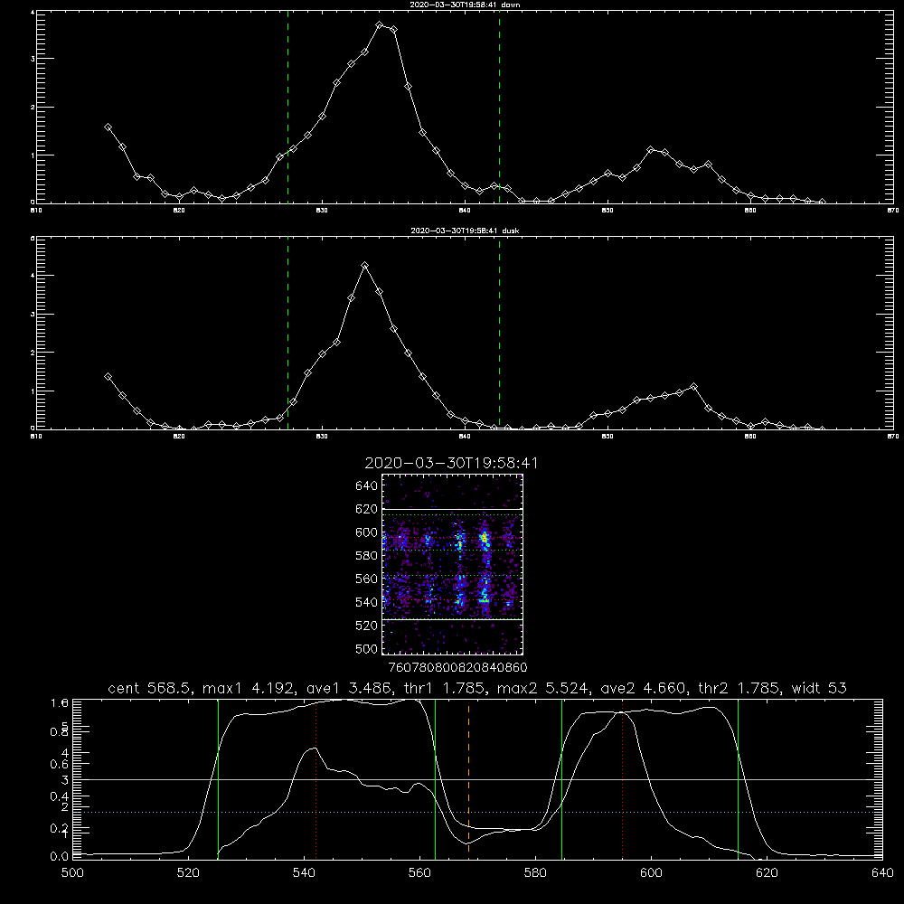Click the secondary peak of the dusk curve near 856
The image size is (904, 904).
tap(693, 386)
